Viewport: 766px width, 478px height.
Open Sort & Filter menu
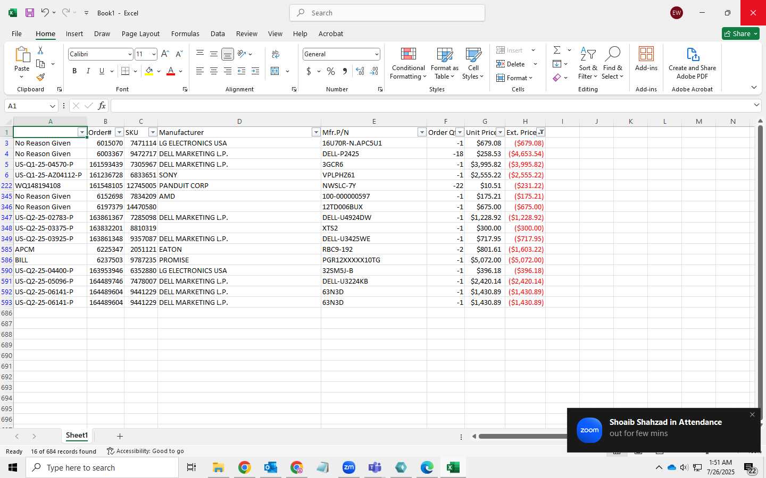click(x=588, y=64)
